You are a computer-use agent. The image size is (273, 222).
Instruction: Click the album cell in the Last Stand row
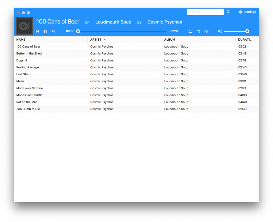pyautogui.click(x=176, y=74)
